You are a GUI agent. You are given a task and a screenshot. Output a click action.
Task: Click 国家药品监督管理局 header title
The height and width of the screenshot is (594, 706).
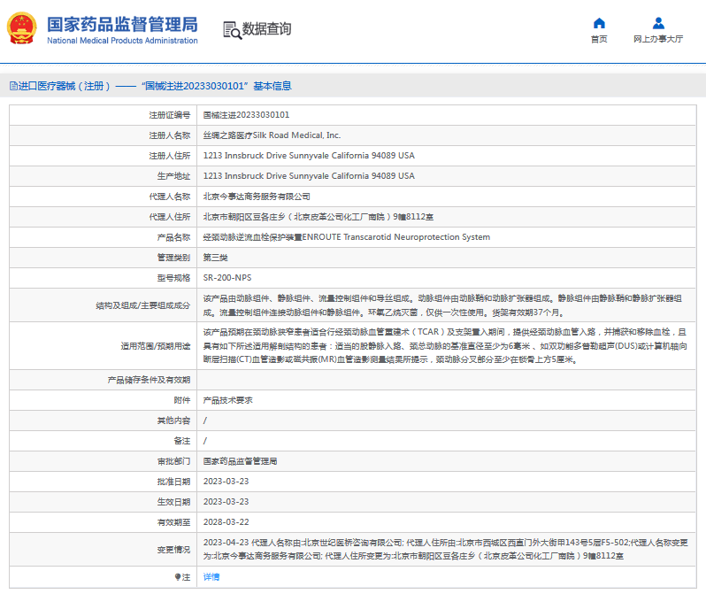point(122,24)
